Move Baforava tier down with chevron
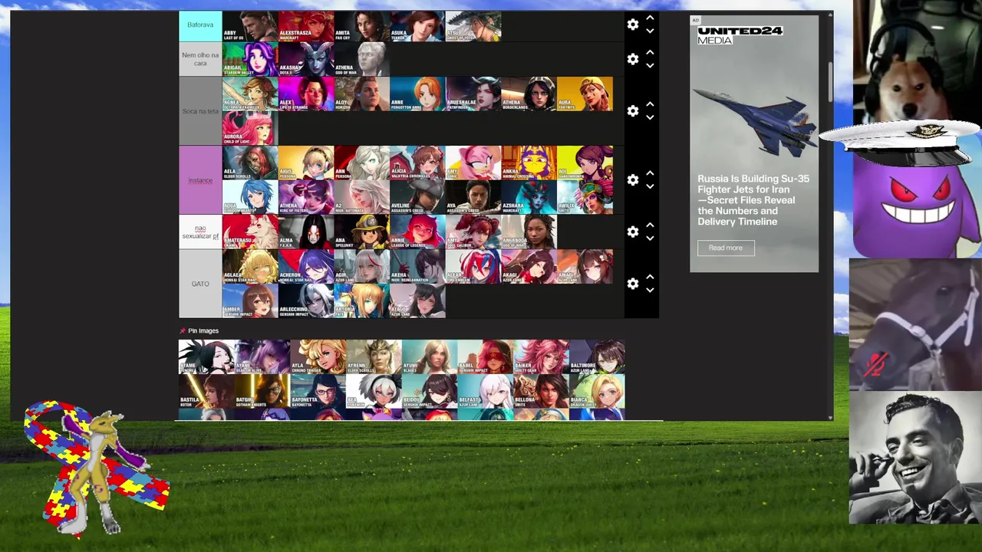Screen dimensions: 982x552 (x=650, y=31)
